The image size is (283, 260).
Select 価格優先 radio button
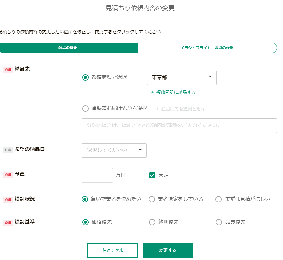pos(85,222)
